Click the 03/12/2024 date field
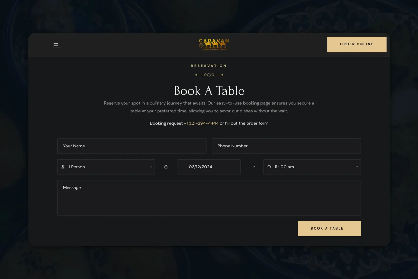418x279 pixels. 209,167
